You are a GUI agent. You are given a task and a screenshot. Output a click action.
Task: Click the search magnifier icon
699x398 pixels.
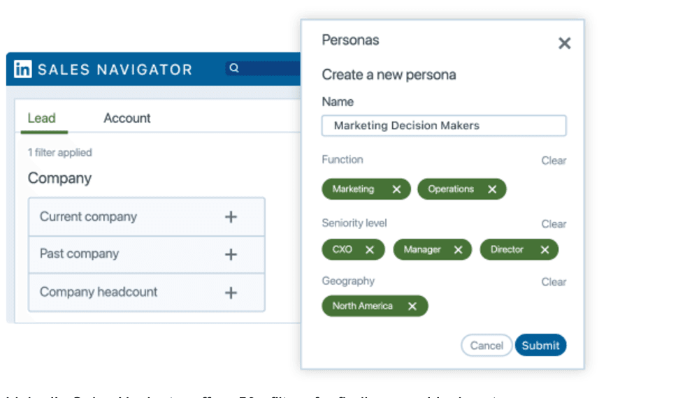(234, 68)
